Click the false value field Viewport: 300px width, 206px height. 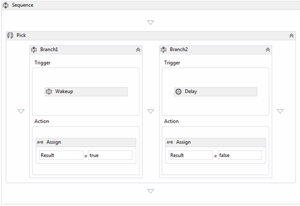click(240, 155)
